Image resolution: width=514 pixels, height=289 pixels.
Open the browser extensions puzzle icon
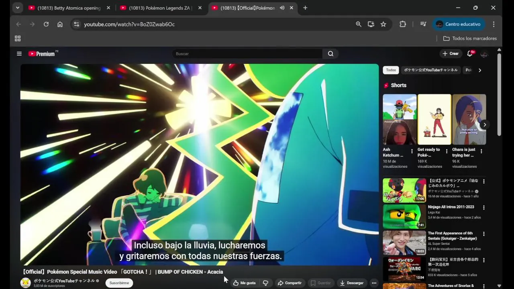click(x=403, y=24)
